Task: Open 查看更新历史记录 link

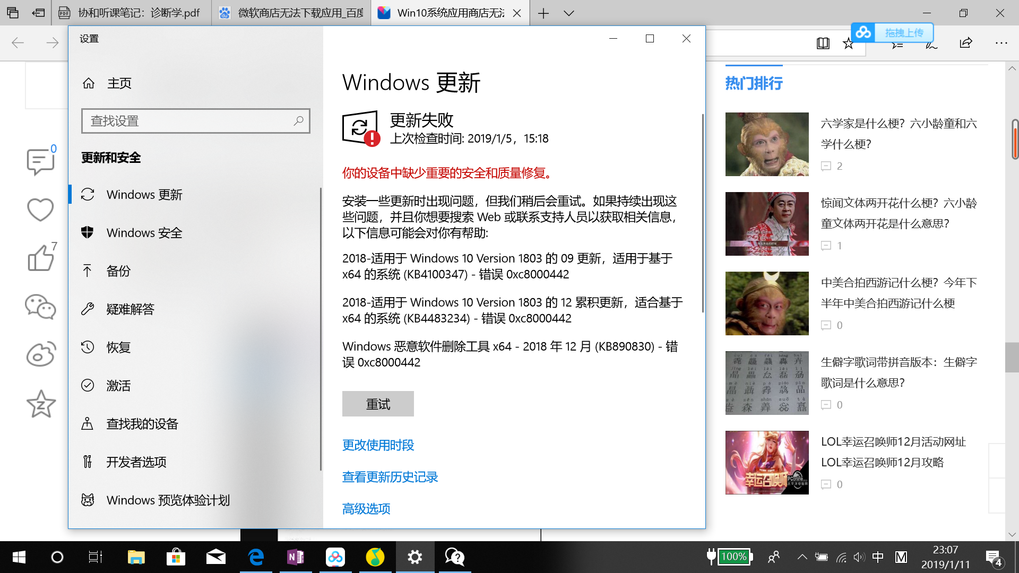Action: 390,477
